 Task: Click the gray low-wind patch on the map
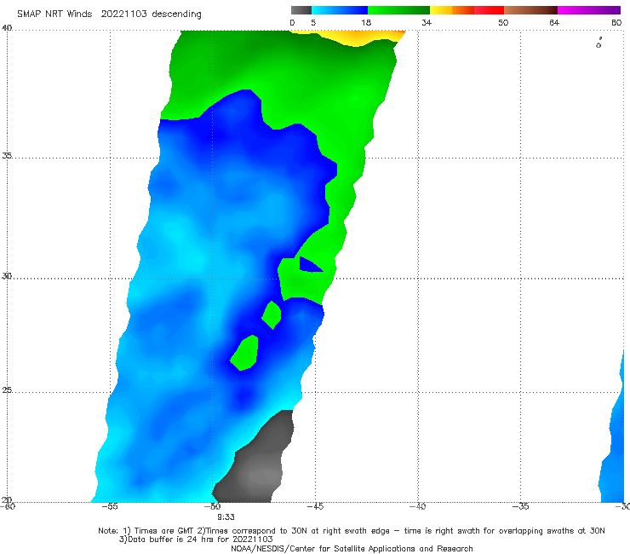(257, 465)
